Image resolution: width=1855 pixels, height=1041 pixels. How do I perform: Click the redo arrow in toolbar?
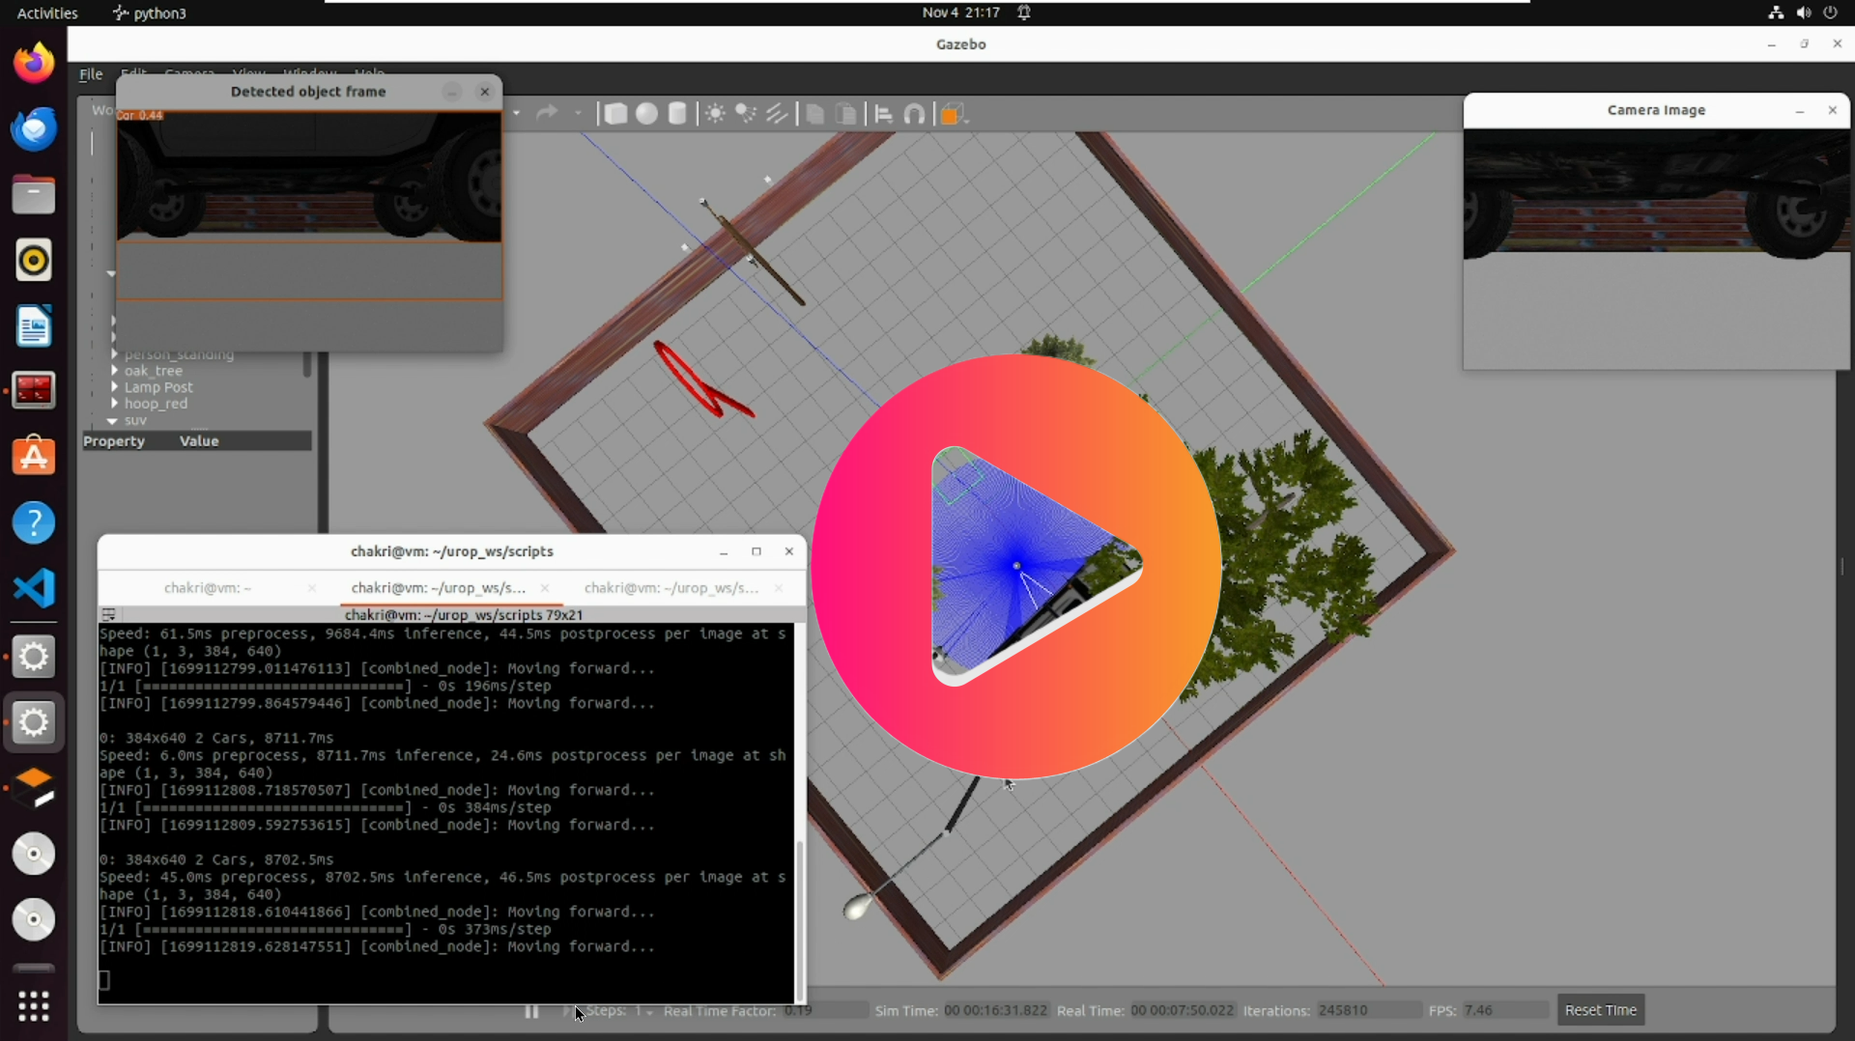(x=547, y=113)
